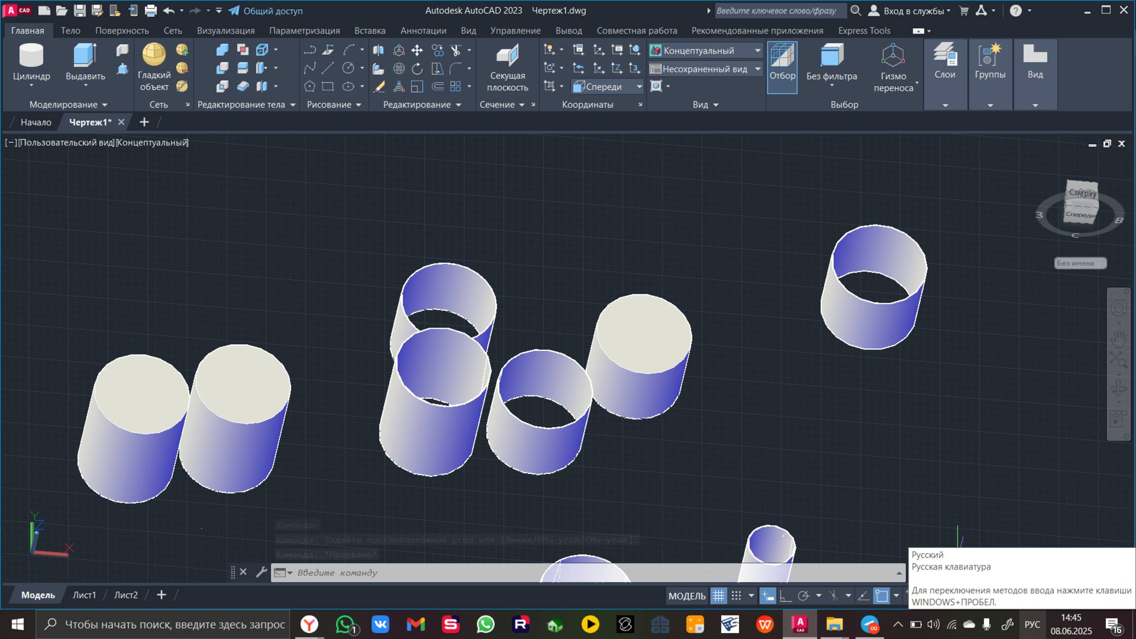Toggle the grid display in status bar
The width and height of the screenshot is (1136, 639).
coord(719,596)
